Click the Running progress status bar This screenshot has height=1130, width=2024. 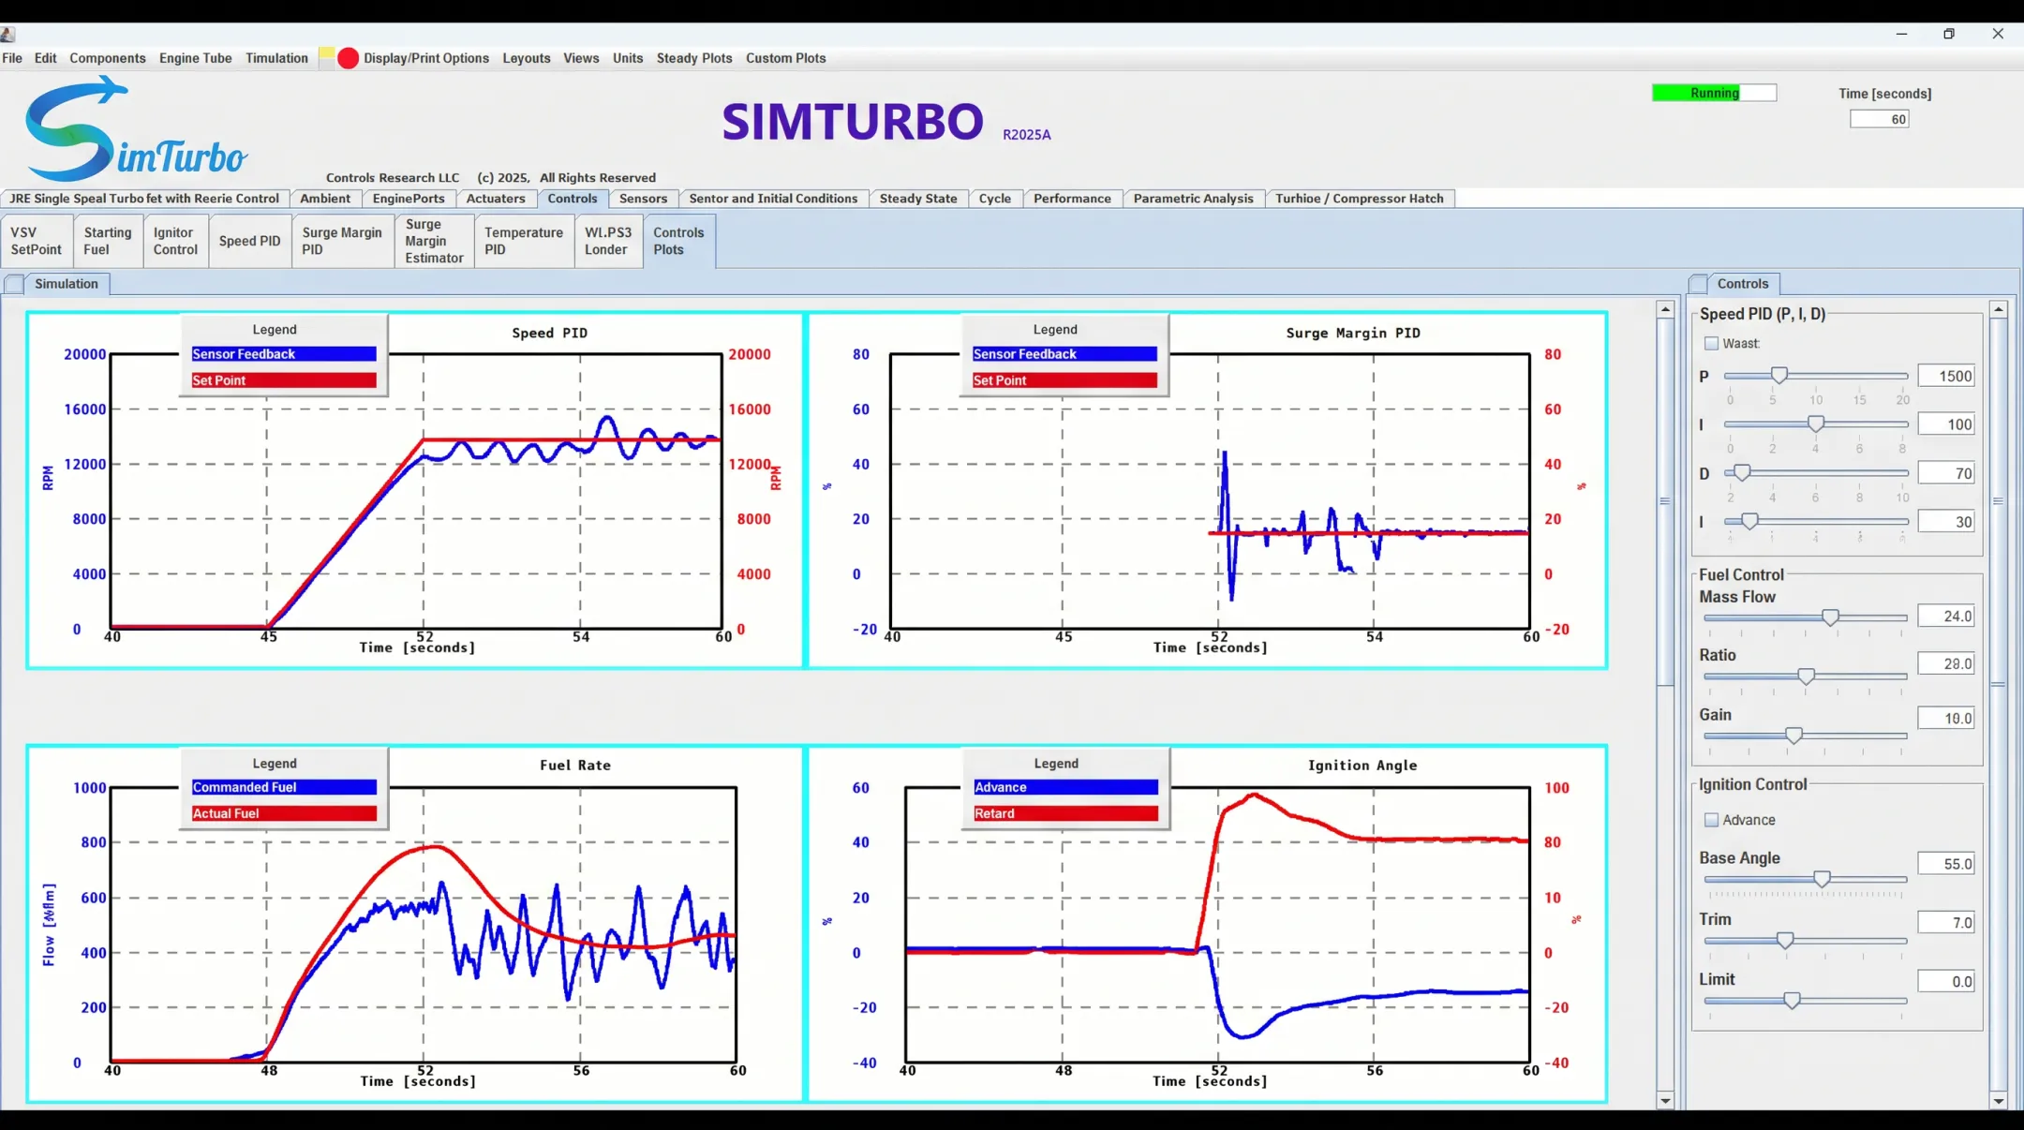click(1714, 93)
